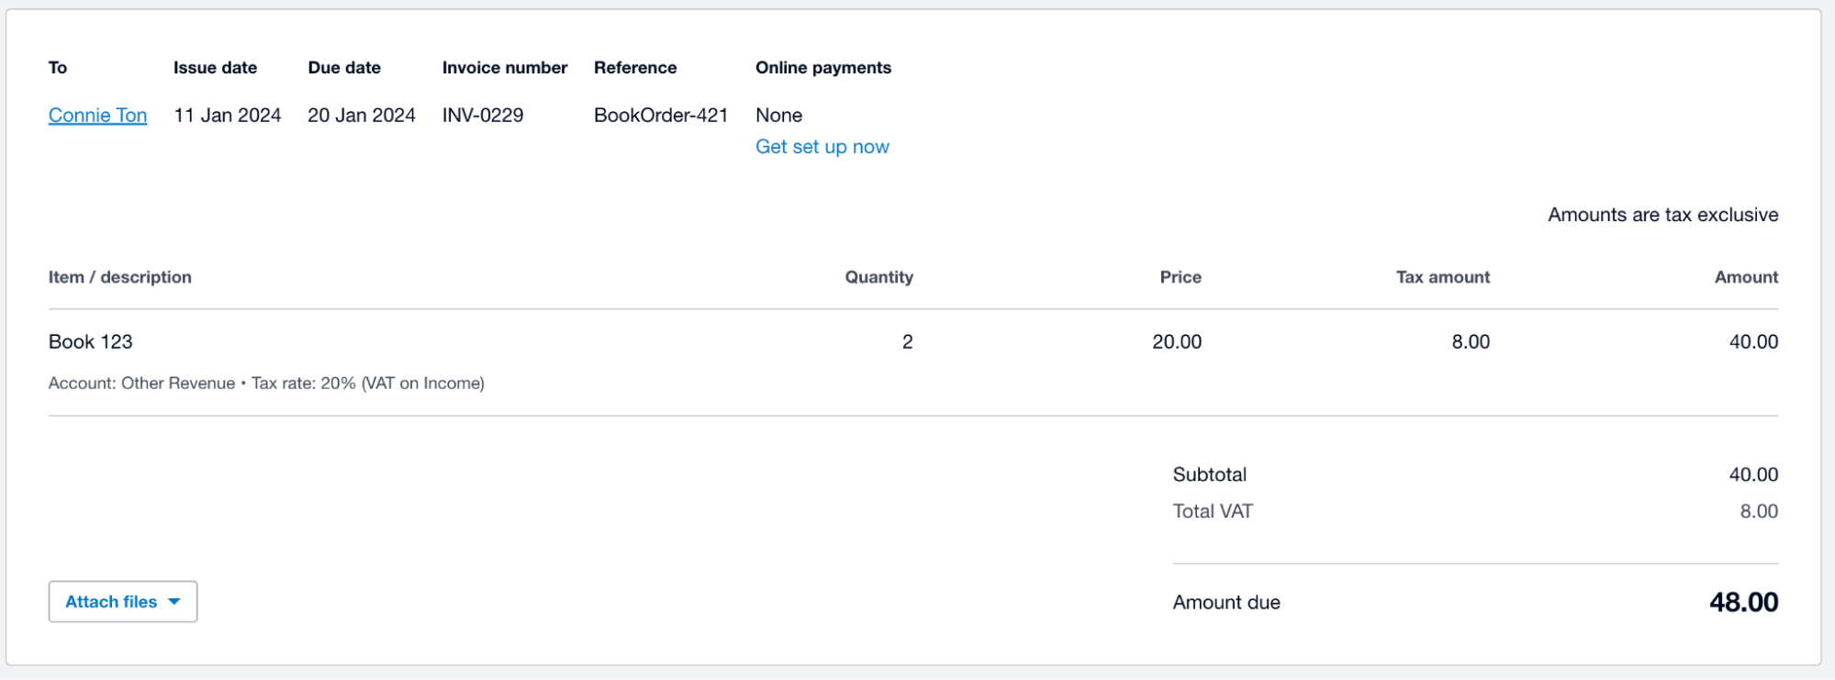
Task: Click the Attach files dropdown arrow icon
Action: coord(174,602)
